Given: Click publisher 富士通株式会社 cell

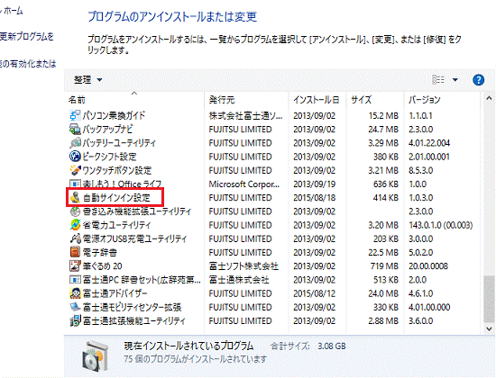Looking at the screenshot, I should 239,280.
